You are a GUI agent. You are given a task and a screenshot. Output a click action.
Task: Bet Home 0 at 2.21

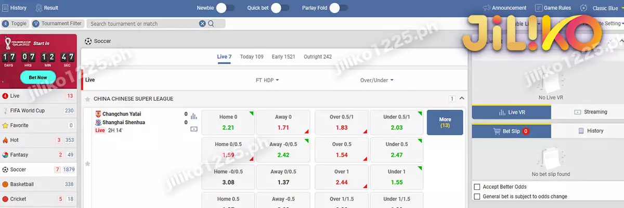coord(228,123)
